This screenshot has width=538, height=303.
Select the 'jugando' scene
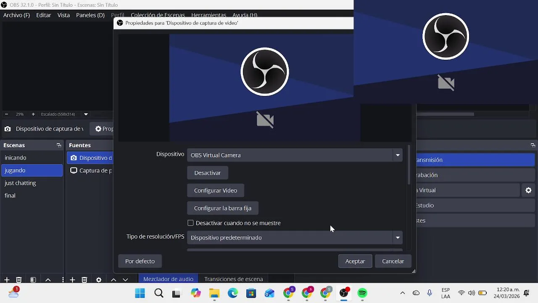(32, 170)
